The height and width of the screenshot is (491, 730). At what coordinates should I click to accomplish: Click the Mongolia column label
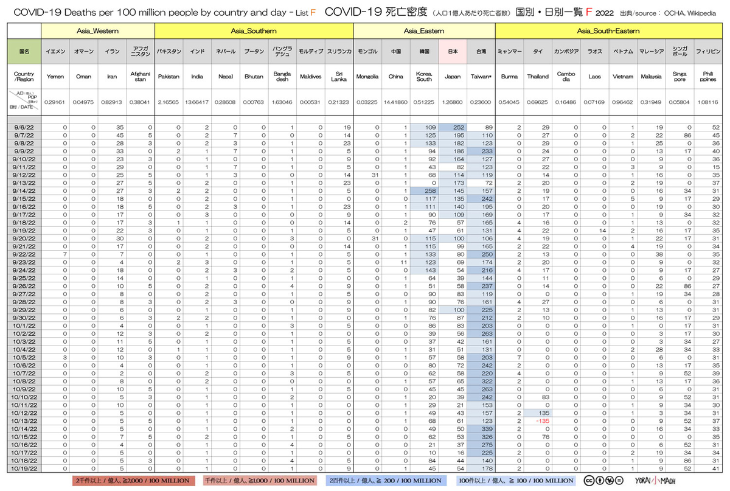pos(367,77)
